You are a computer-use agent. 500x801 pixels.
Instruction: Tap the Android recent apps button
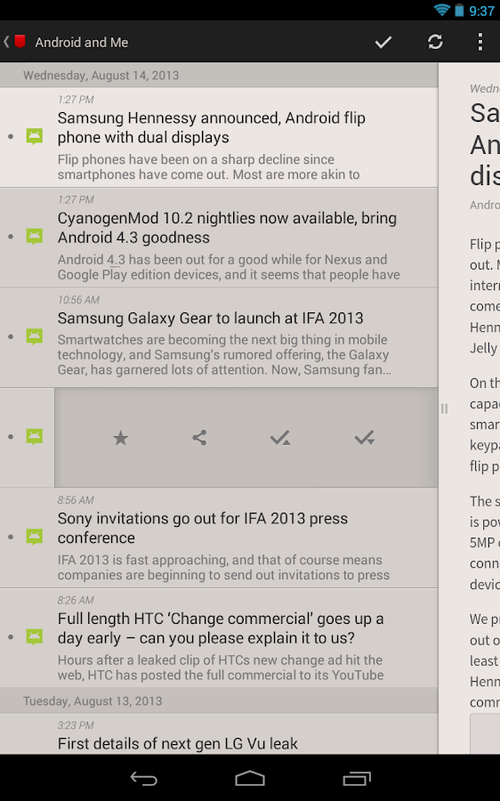(x=357, y=778)
